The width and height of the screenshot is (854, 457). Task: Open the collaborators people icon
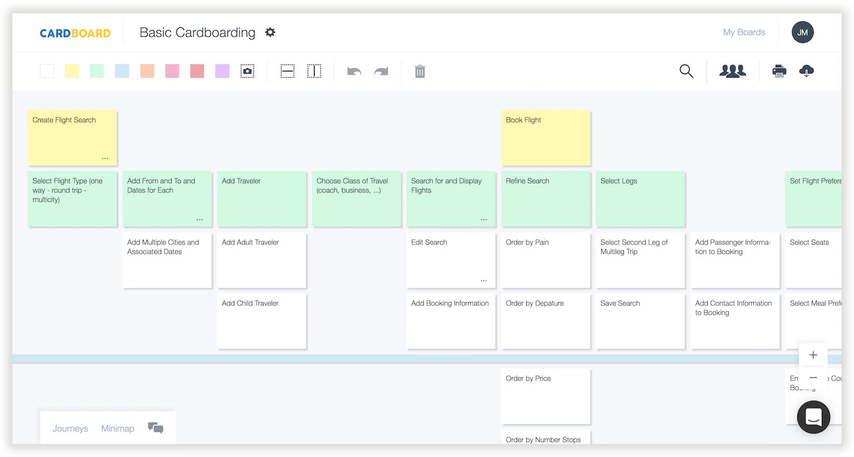pos(733,71)
